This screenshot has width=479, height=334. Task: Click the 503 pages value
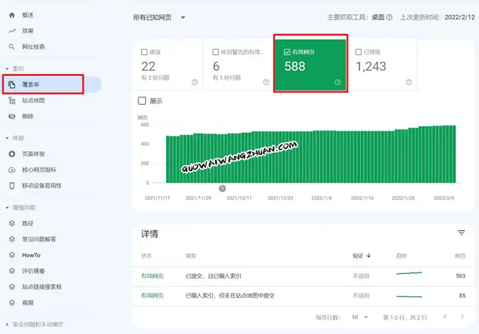pyautogui.click(x=461, y=276)
